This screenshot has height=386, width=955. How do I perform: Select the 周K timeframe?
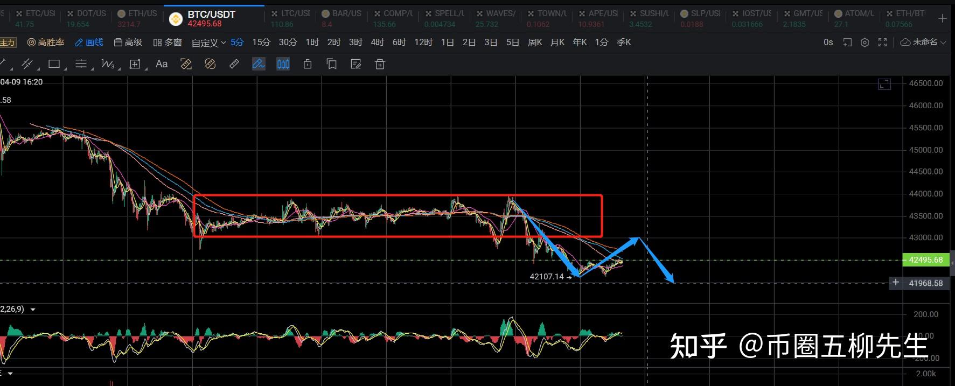pyautogui.click(x=535, y=42)
